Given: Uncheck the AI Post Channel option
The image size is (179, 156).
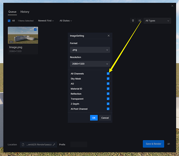Looking at the screenshot, I should click(108, 109).
